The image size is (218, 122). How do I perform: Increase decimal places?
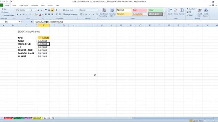(x=93, y=14)
